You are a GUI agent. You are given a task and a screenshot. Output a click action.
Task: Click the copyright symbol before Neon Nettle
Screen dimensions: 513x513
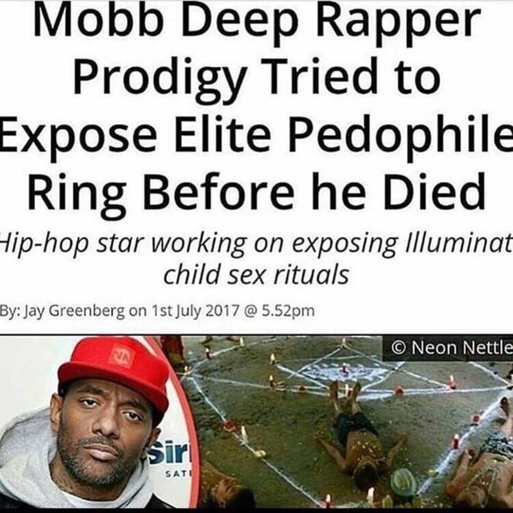(x=399, y=348)
